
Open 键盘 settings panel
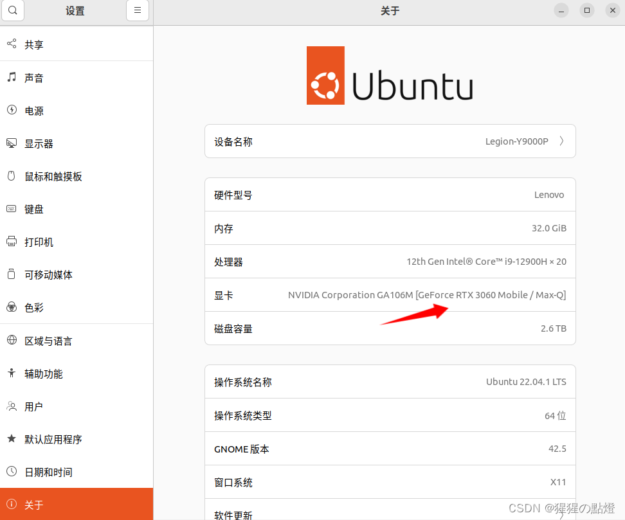coord(77,209)
